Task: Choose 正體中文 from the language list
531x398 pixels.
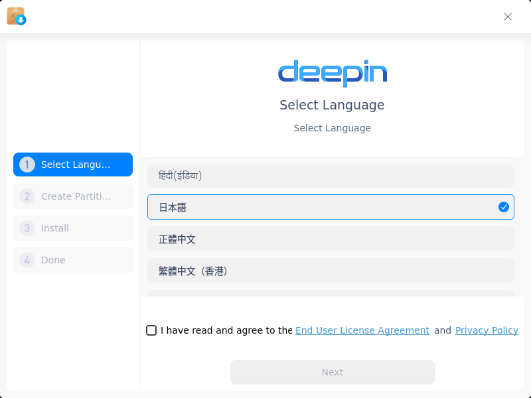Action: [331, 239]
